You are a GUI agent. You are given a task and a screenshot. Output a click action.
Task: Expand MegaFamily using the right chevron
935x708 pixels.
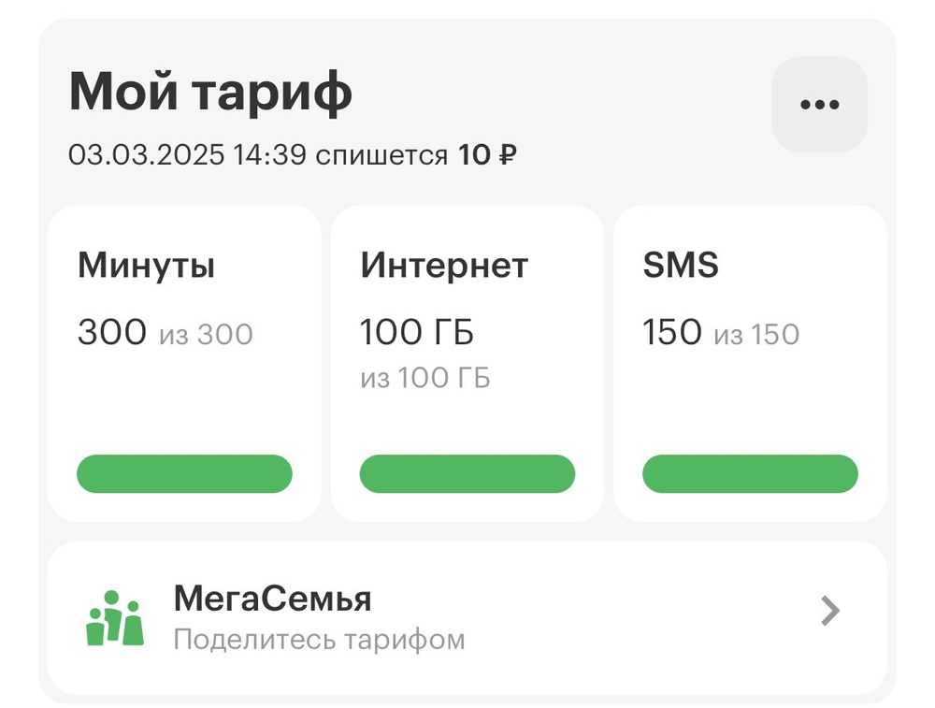(x=830, y=612)
